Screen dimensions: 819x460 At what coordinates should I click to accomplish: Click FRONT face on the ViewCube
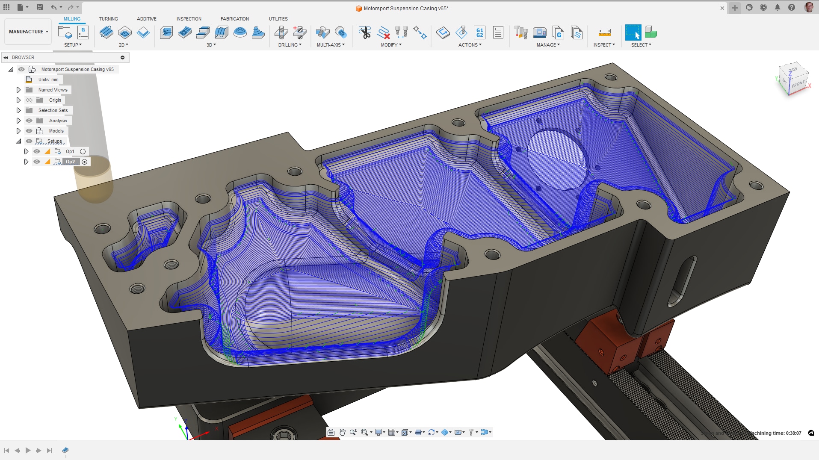[798, 86]
